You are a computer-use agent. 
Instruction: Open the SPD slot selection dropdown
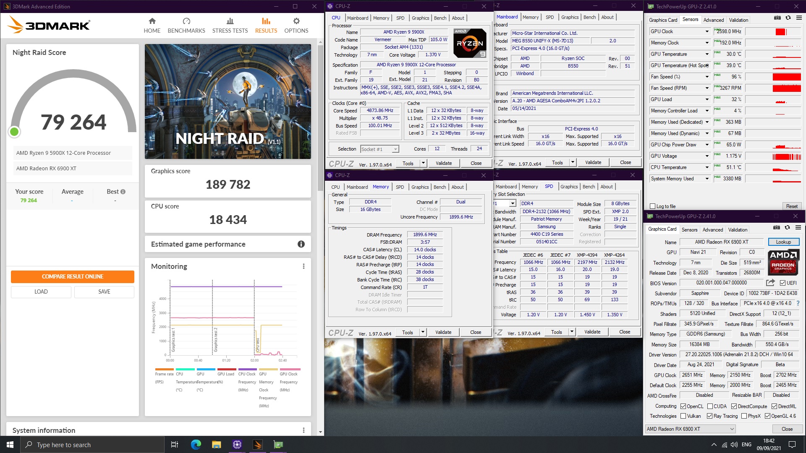(513, 203)
